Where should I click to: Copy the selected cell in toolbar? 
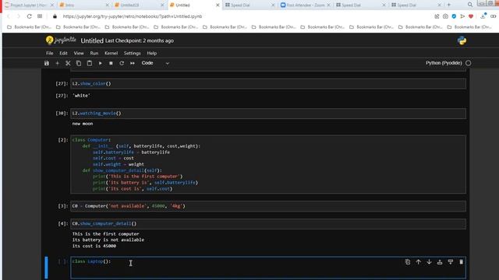pyautogui.click(x=79, y=63)
